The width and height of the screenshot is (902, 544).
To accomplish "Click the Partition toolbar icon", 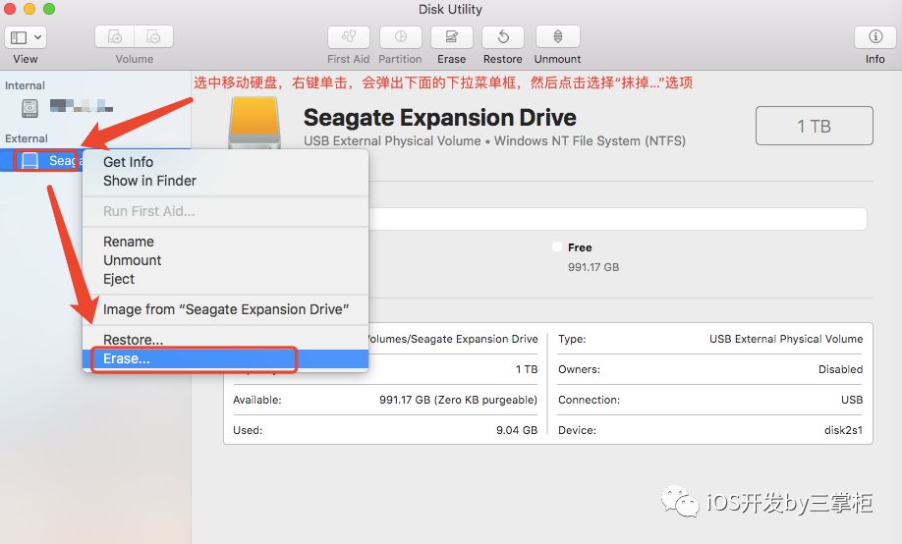I will pos(400,37).
